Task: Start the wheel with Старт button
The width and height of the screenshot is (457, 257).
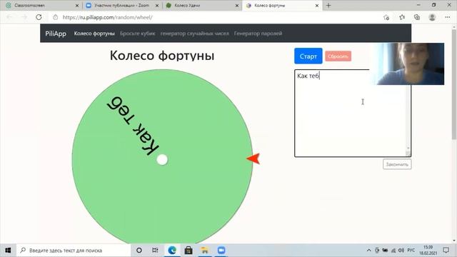Action: click(308, 56)
